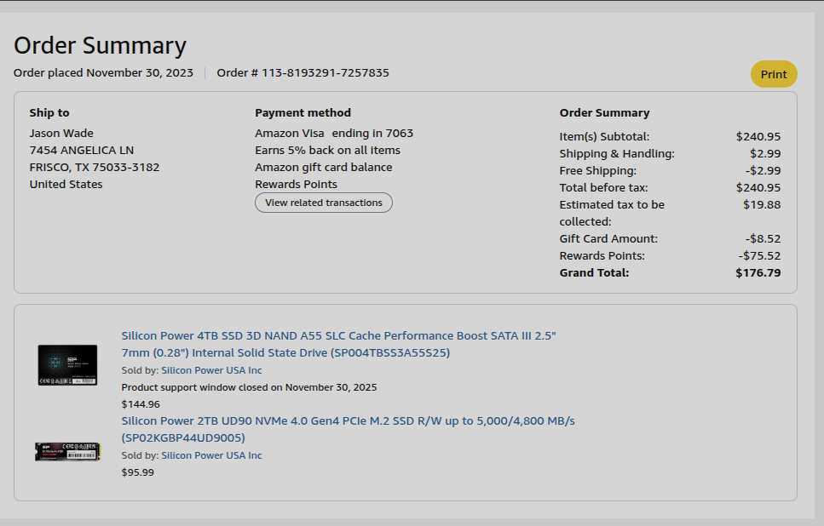Click the large Order Summary page heading
The height and width of the screenshot is (526, 824).
100,45
